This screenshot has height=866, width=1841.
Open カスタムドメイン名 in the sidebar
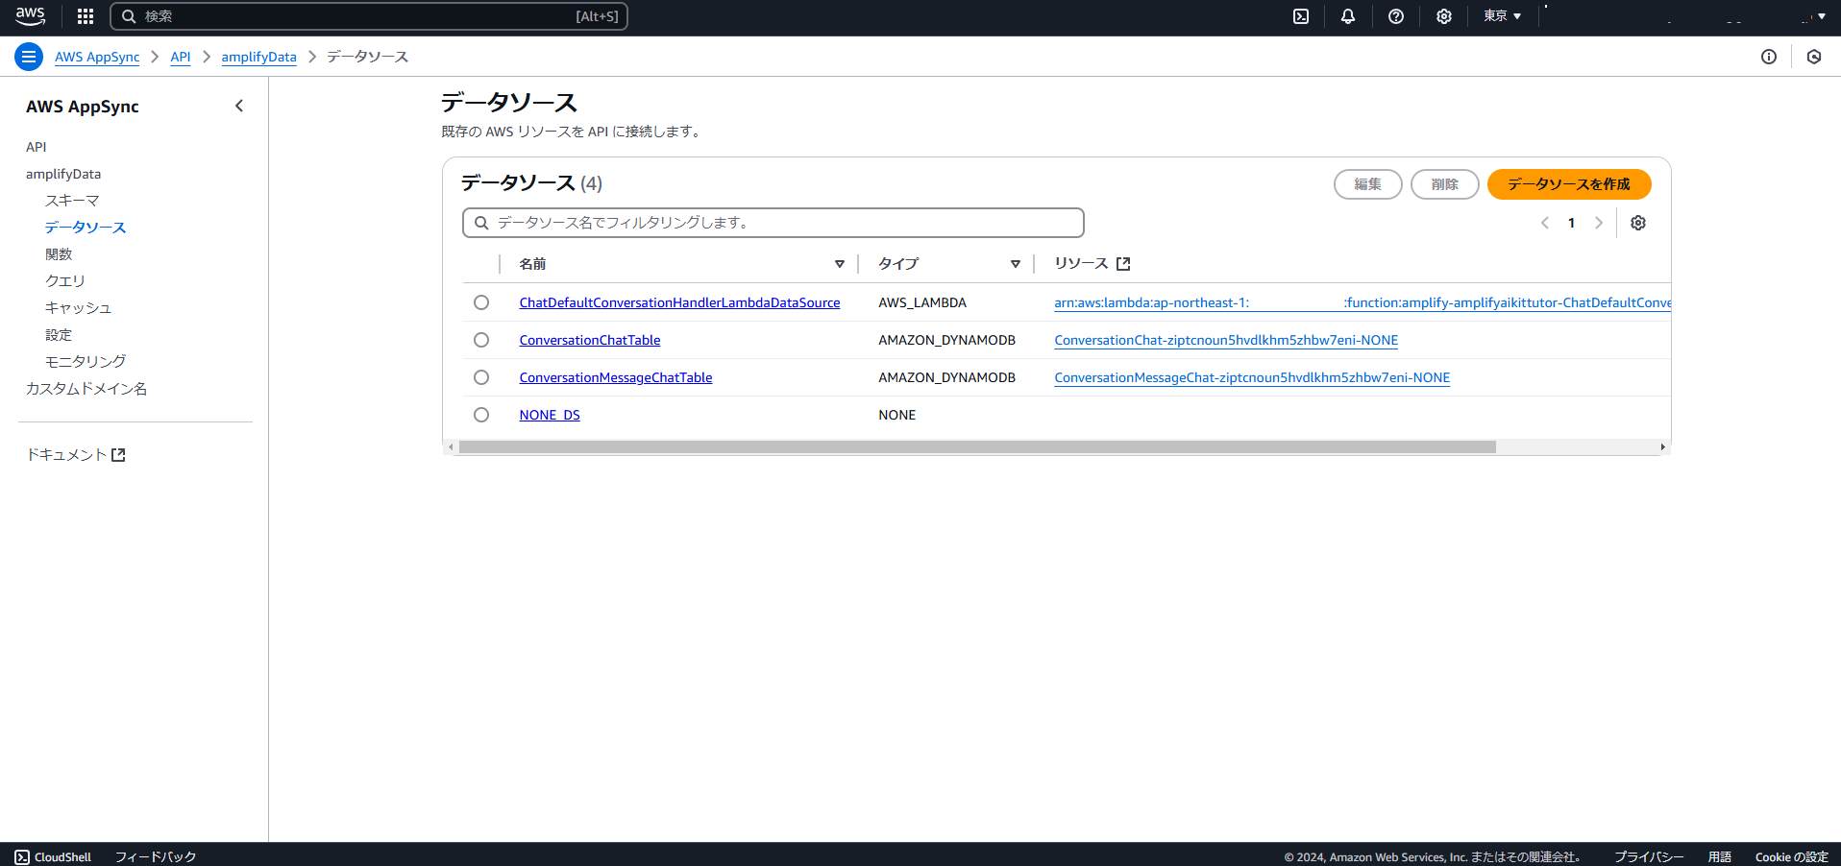click(x=86, y=389)
